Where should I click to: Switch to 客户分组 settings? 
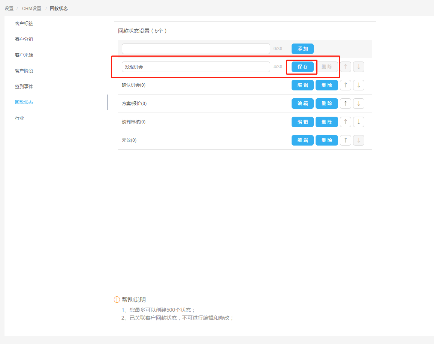click(x=24, y=39)
